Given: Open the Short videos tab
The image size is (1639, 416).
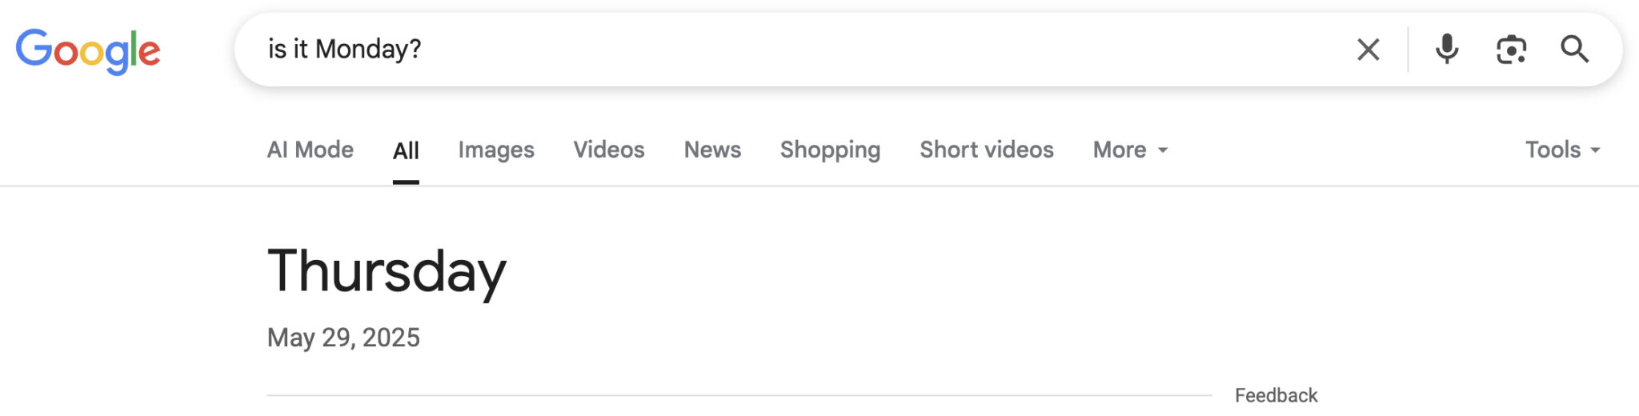Looking at the screenshot, I should pos(987,150).
